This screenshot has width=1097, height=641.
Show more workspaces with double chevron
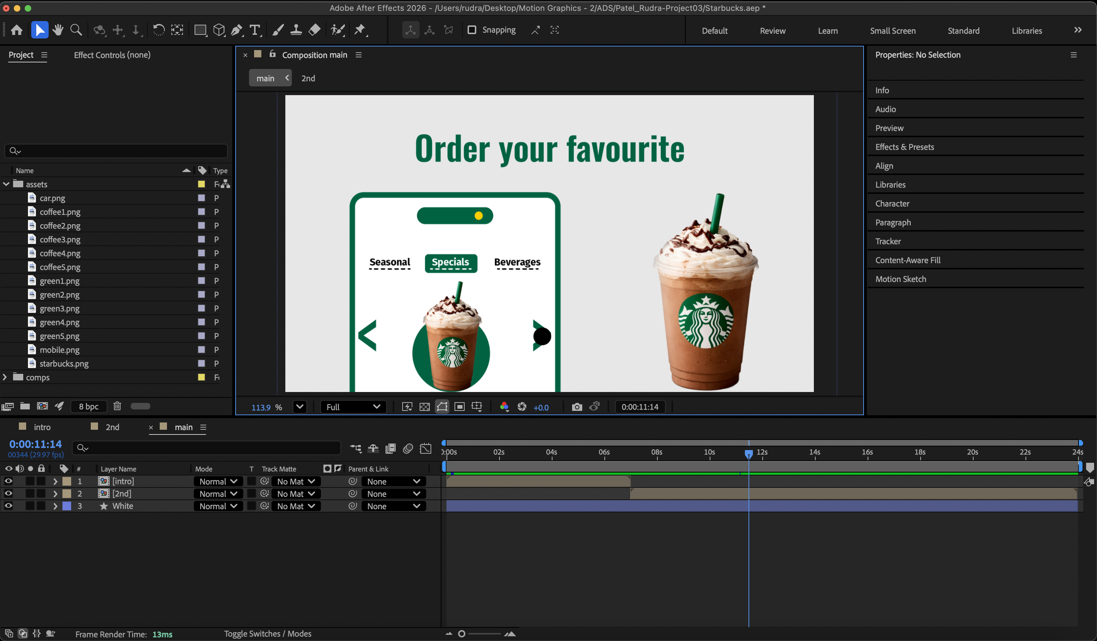coord(1077,30)
